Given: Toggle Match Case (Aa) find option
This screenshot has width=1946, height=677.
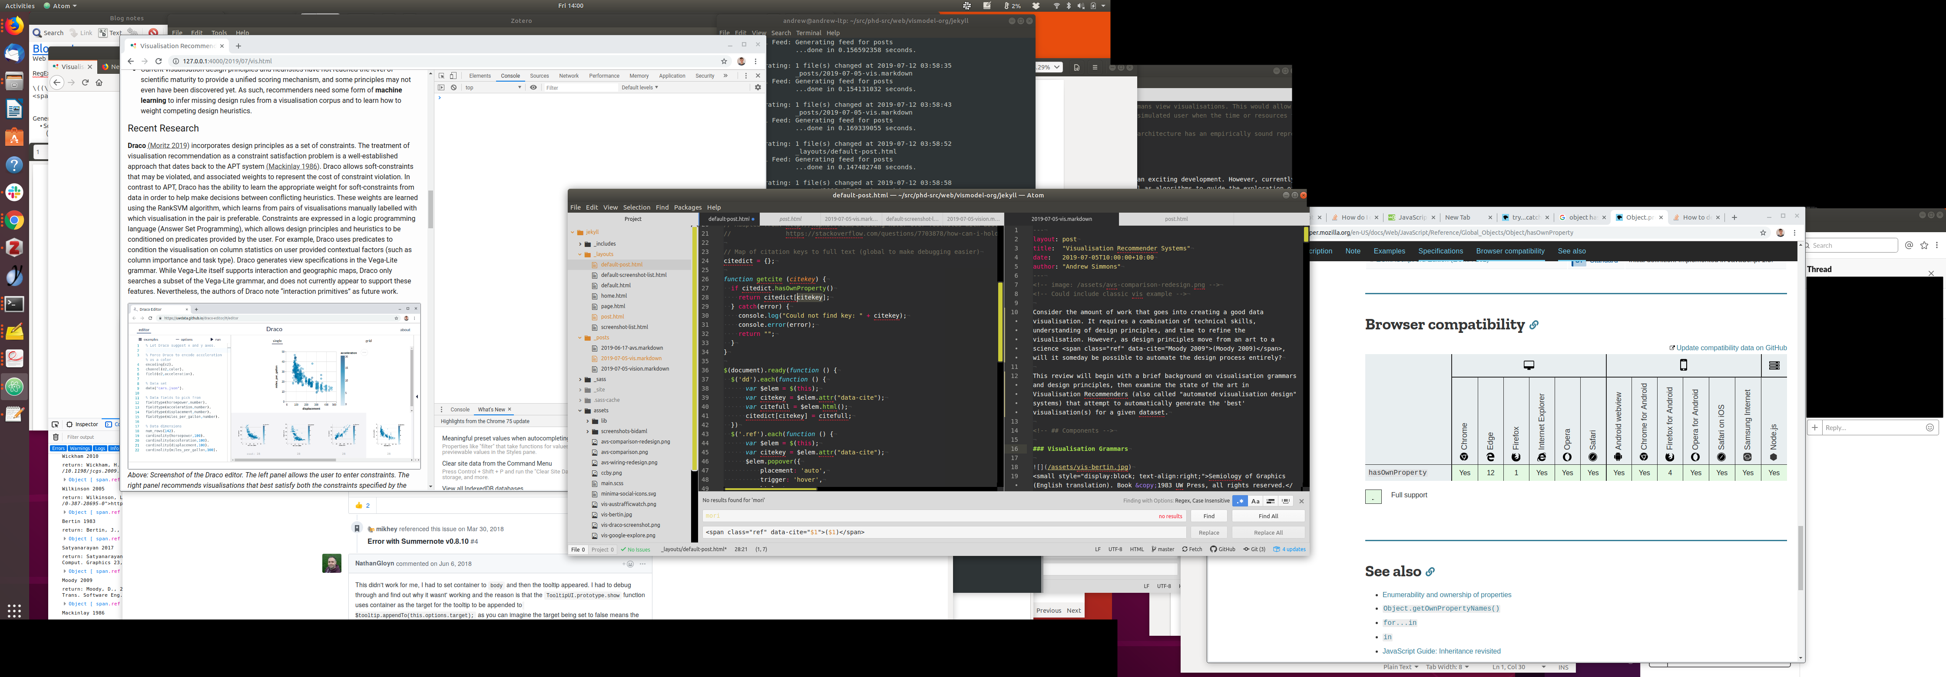Looking at the screenshot, I should [1255, 501].
